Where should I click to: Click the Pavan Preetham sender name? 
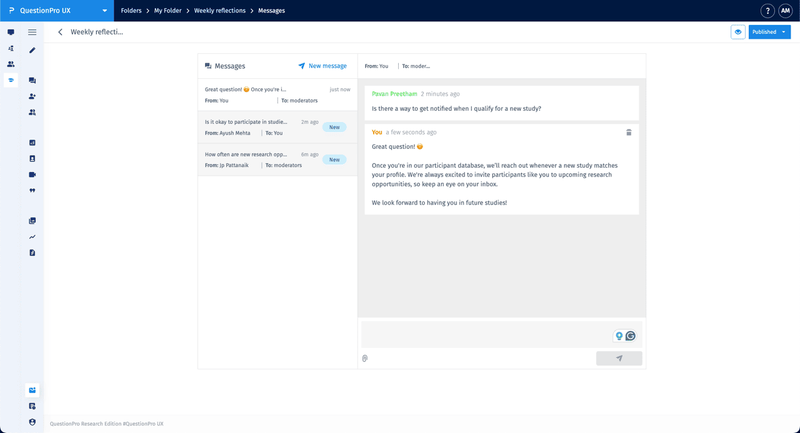click(x=394, y=94)
